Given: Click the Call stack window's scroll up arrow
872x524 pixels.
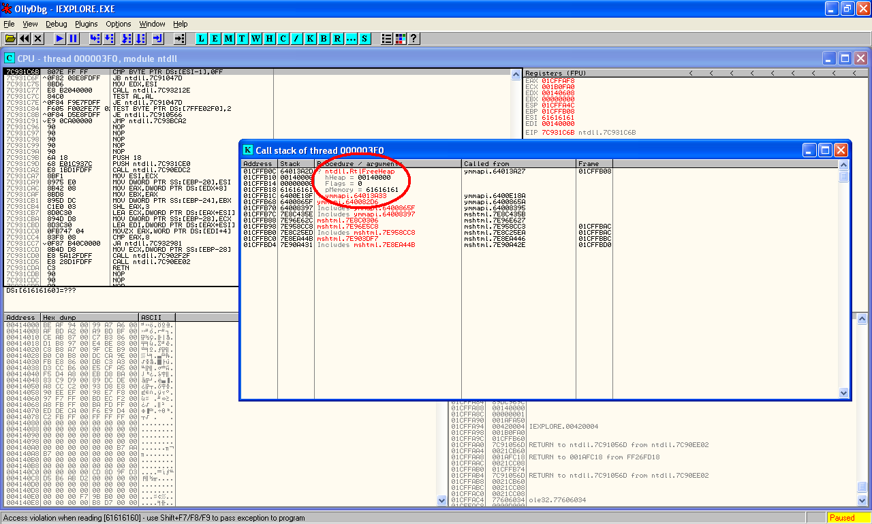Looking at the screenshot, I should tap(843, 165).
